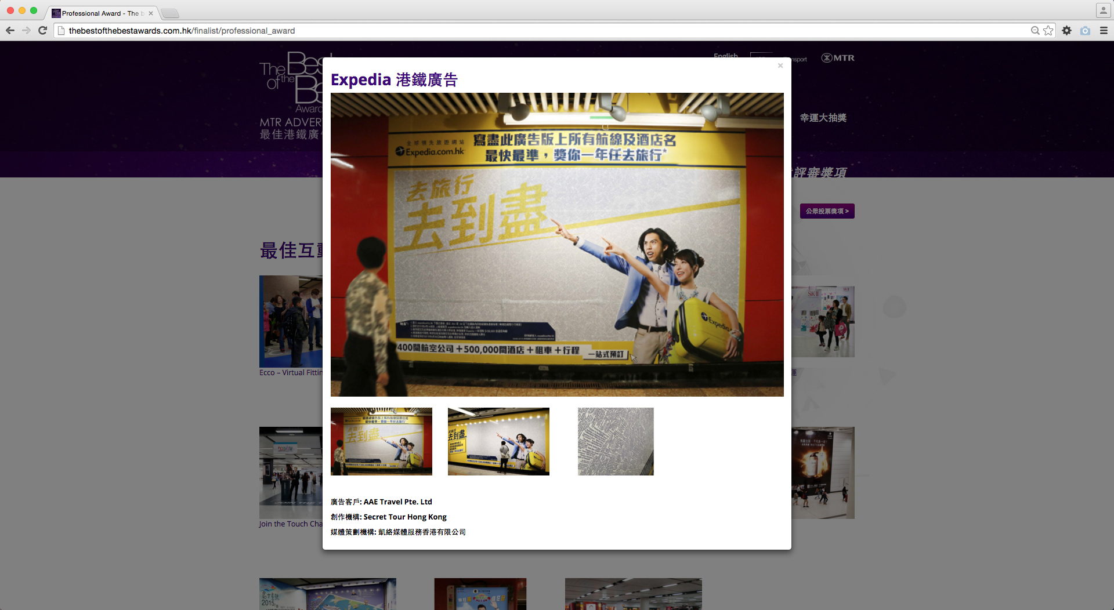Select the third grey texture thumbnail
Screen dimensions: 1114x610
616,441
